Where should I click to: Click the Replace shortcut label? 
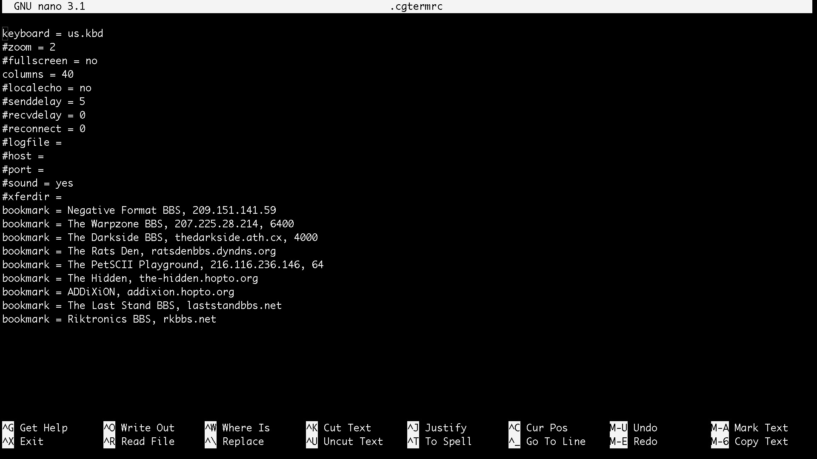pos(234,441)
